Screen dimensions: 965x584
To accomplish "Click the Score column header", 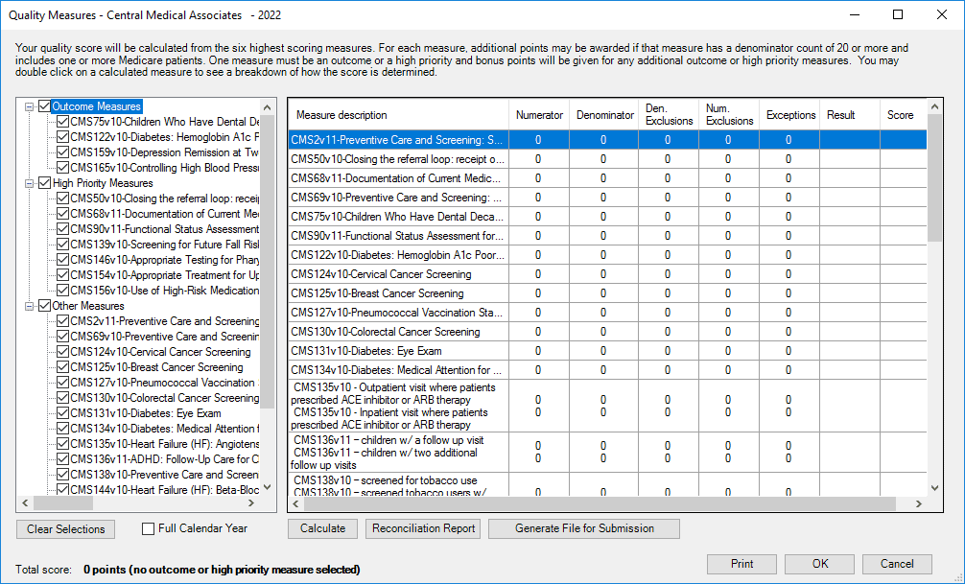I will (x=900, y=115).
